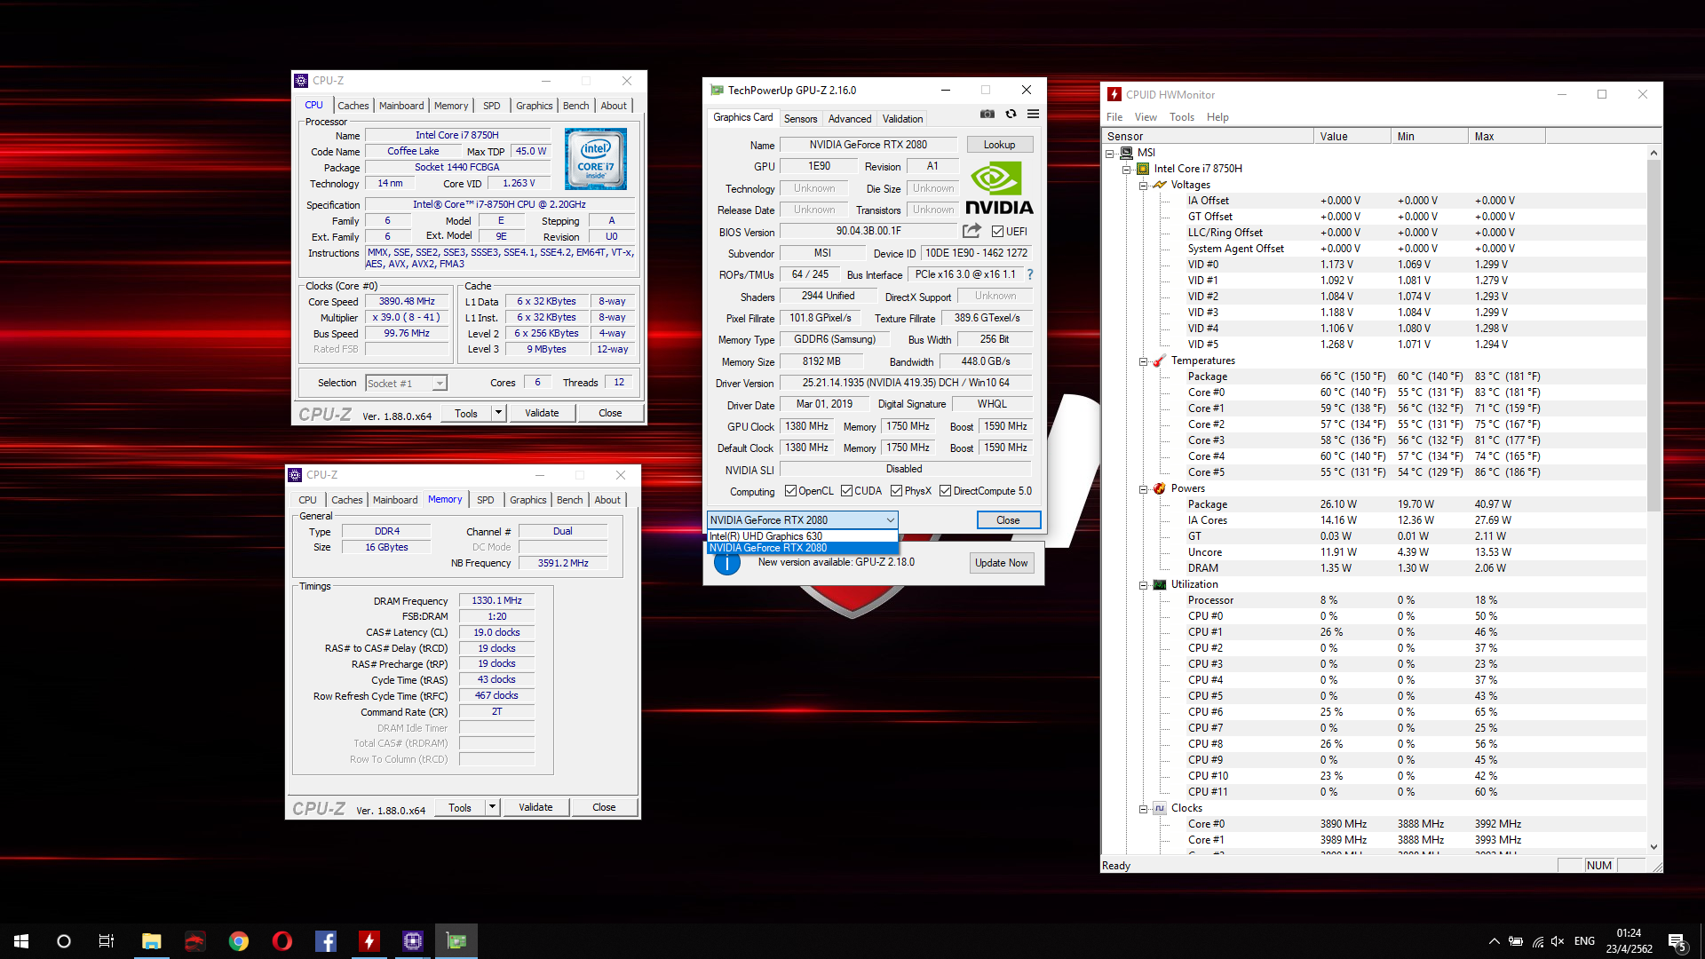Select Intel(R) UHD Graphics 630 option
The image size is (1705, 959).
802,536
